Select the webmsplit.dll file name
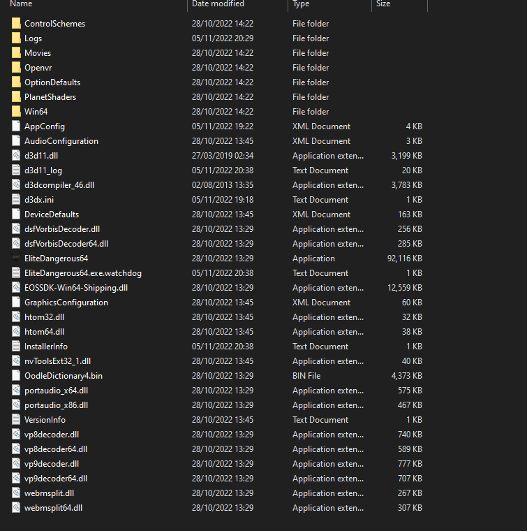This screenshot has height=531, width=527. coord(49,493)
